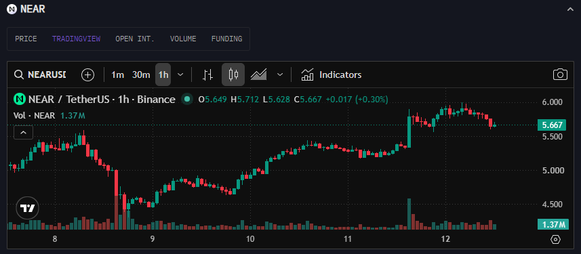Take a chart snapshot with camera icon
This screenshot has width=581, height=254.
tap(560, 75)
